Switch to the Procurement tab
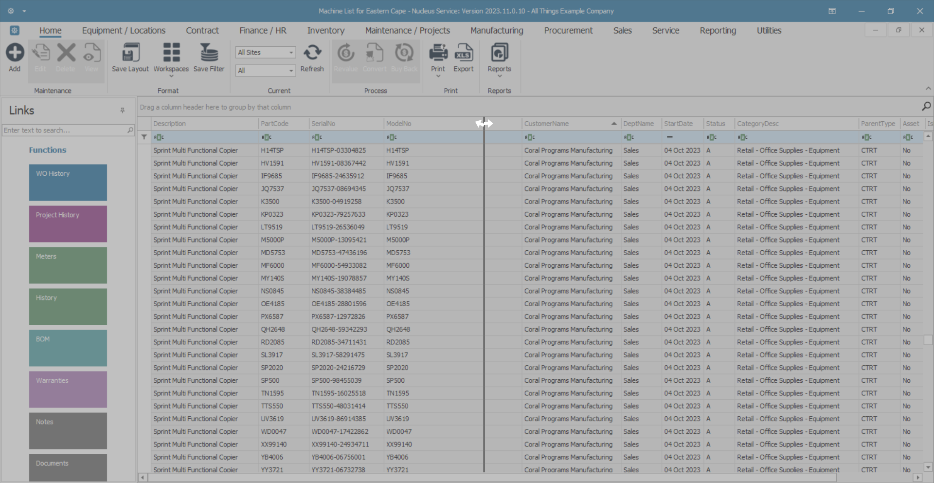934x483 pixels. [x=568, y=31]
